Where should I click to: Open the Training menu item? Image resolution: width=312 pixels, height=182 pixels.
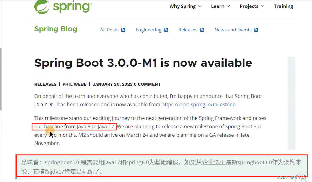(x=283, y=6)
